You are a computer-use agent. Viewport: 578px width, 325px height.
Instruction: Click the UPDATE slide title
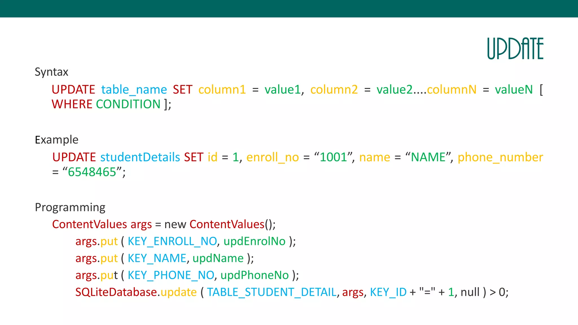[515, 49]
